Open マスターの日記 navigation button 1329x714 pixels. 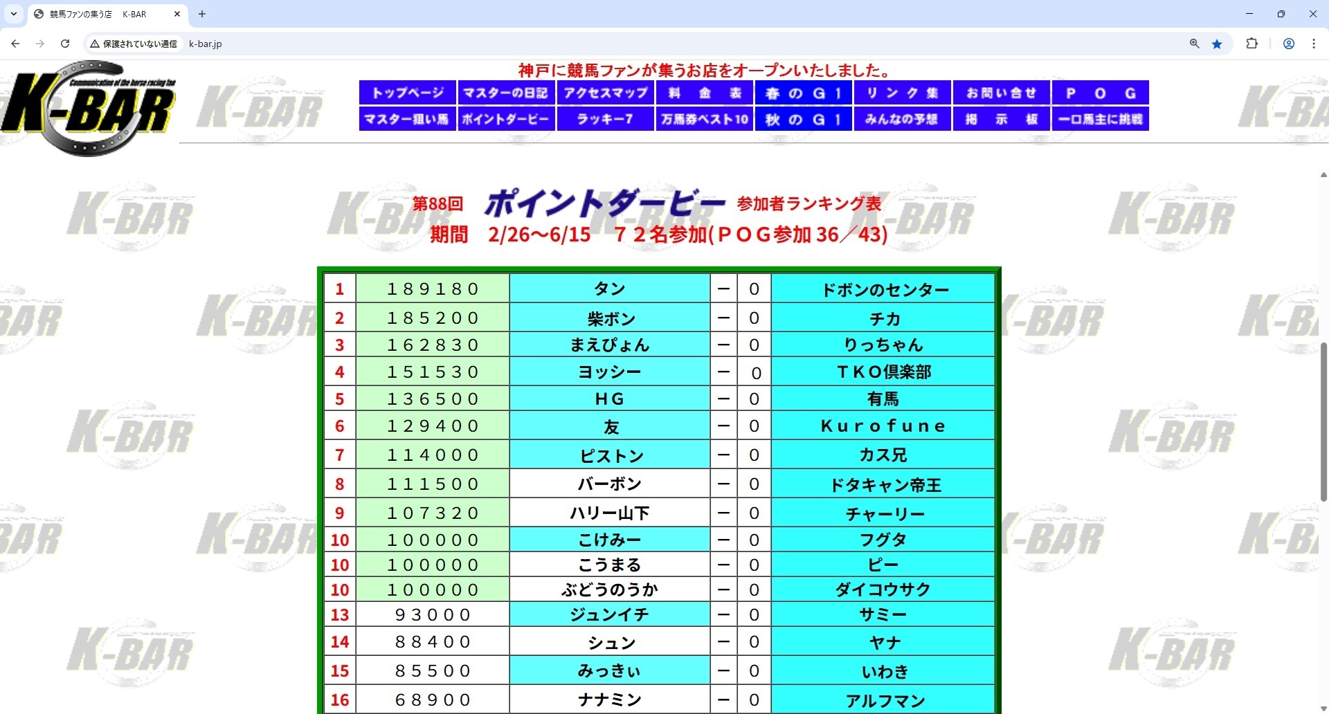(x=506, y=93)
